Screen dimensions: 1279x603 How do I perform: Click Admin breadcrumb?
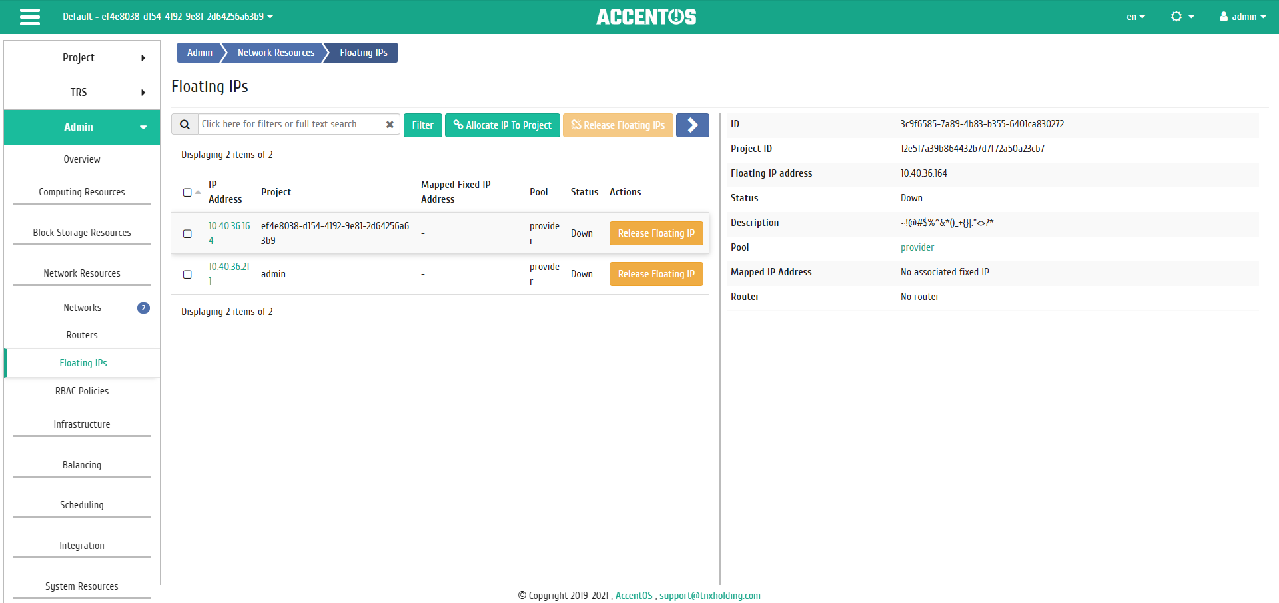point(199,53)
